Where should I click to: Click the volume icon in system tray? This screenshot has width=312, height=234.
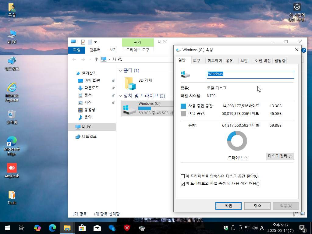coord(255,228)
